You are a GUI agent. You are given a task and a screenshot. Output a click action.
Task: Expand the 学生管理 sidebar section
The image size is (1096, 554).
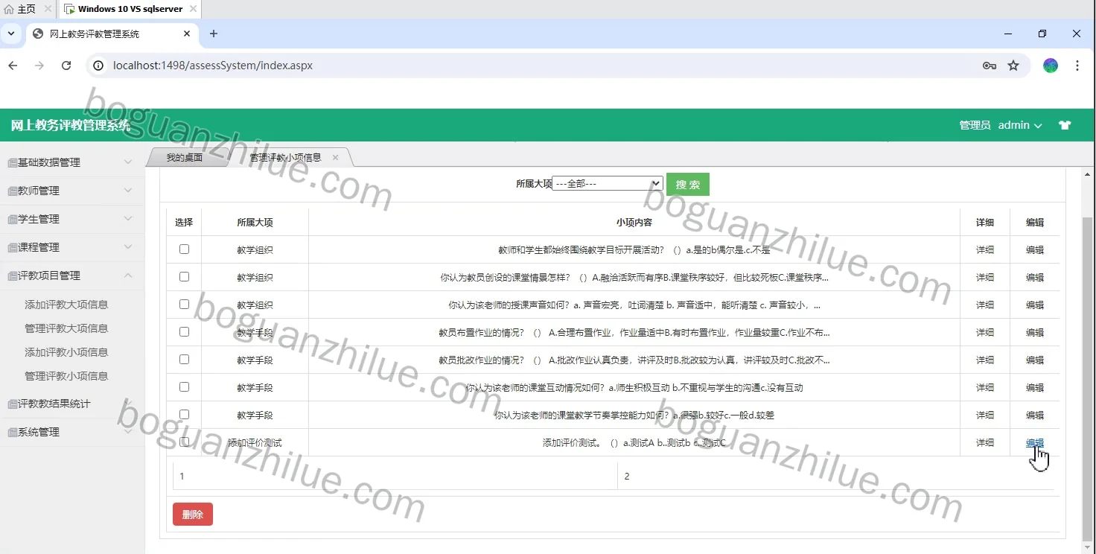(72, 219)
